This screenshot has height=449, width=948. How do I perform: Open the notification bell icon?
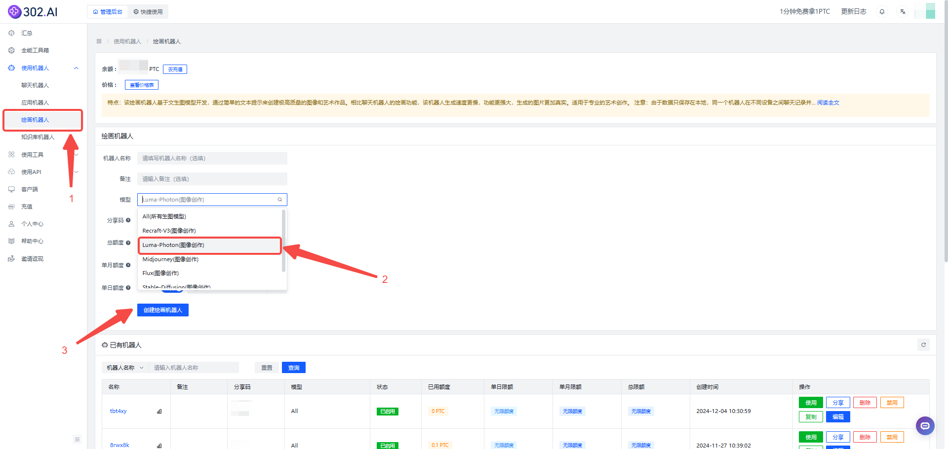click(882, 11)
